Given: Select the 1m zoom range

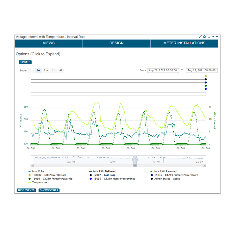Looking at the screenshot, I should click(46, 70).
